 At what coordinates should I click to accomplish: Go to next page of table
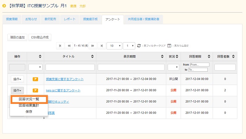pos(92,46)
